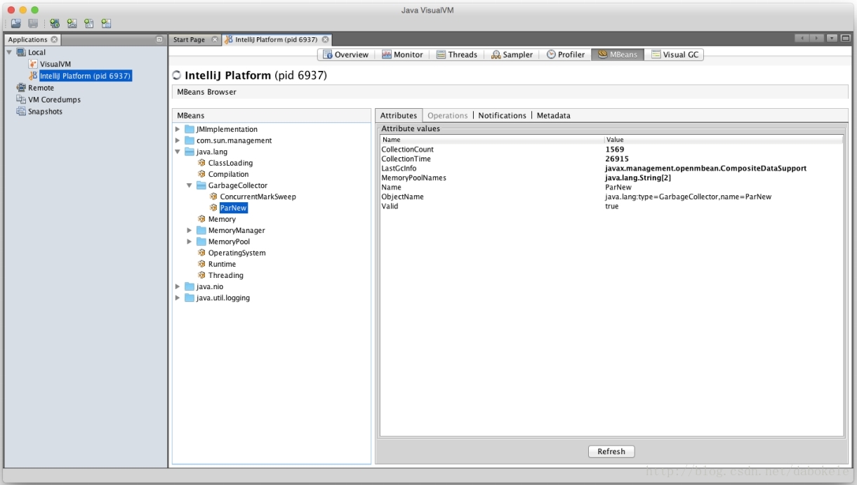Click the java.nio folder icon
The height and width of the screenshot is (485, 857).
tap(190, 286)
